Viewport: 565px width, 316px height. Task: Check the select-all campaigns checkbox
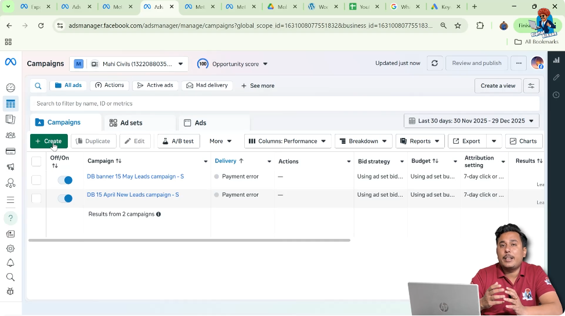[x=36, y=161]
